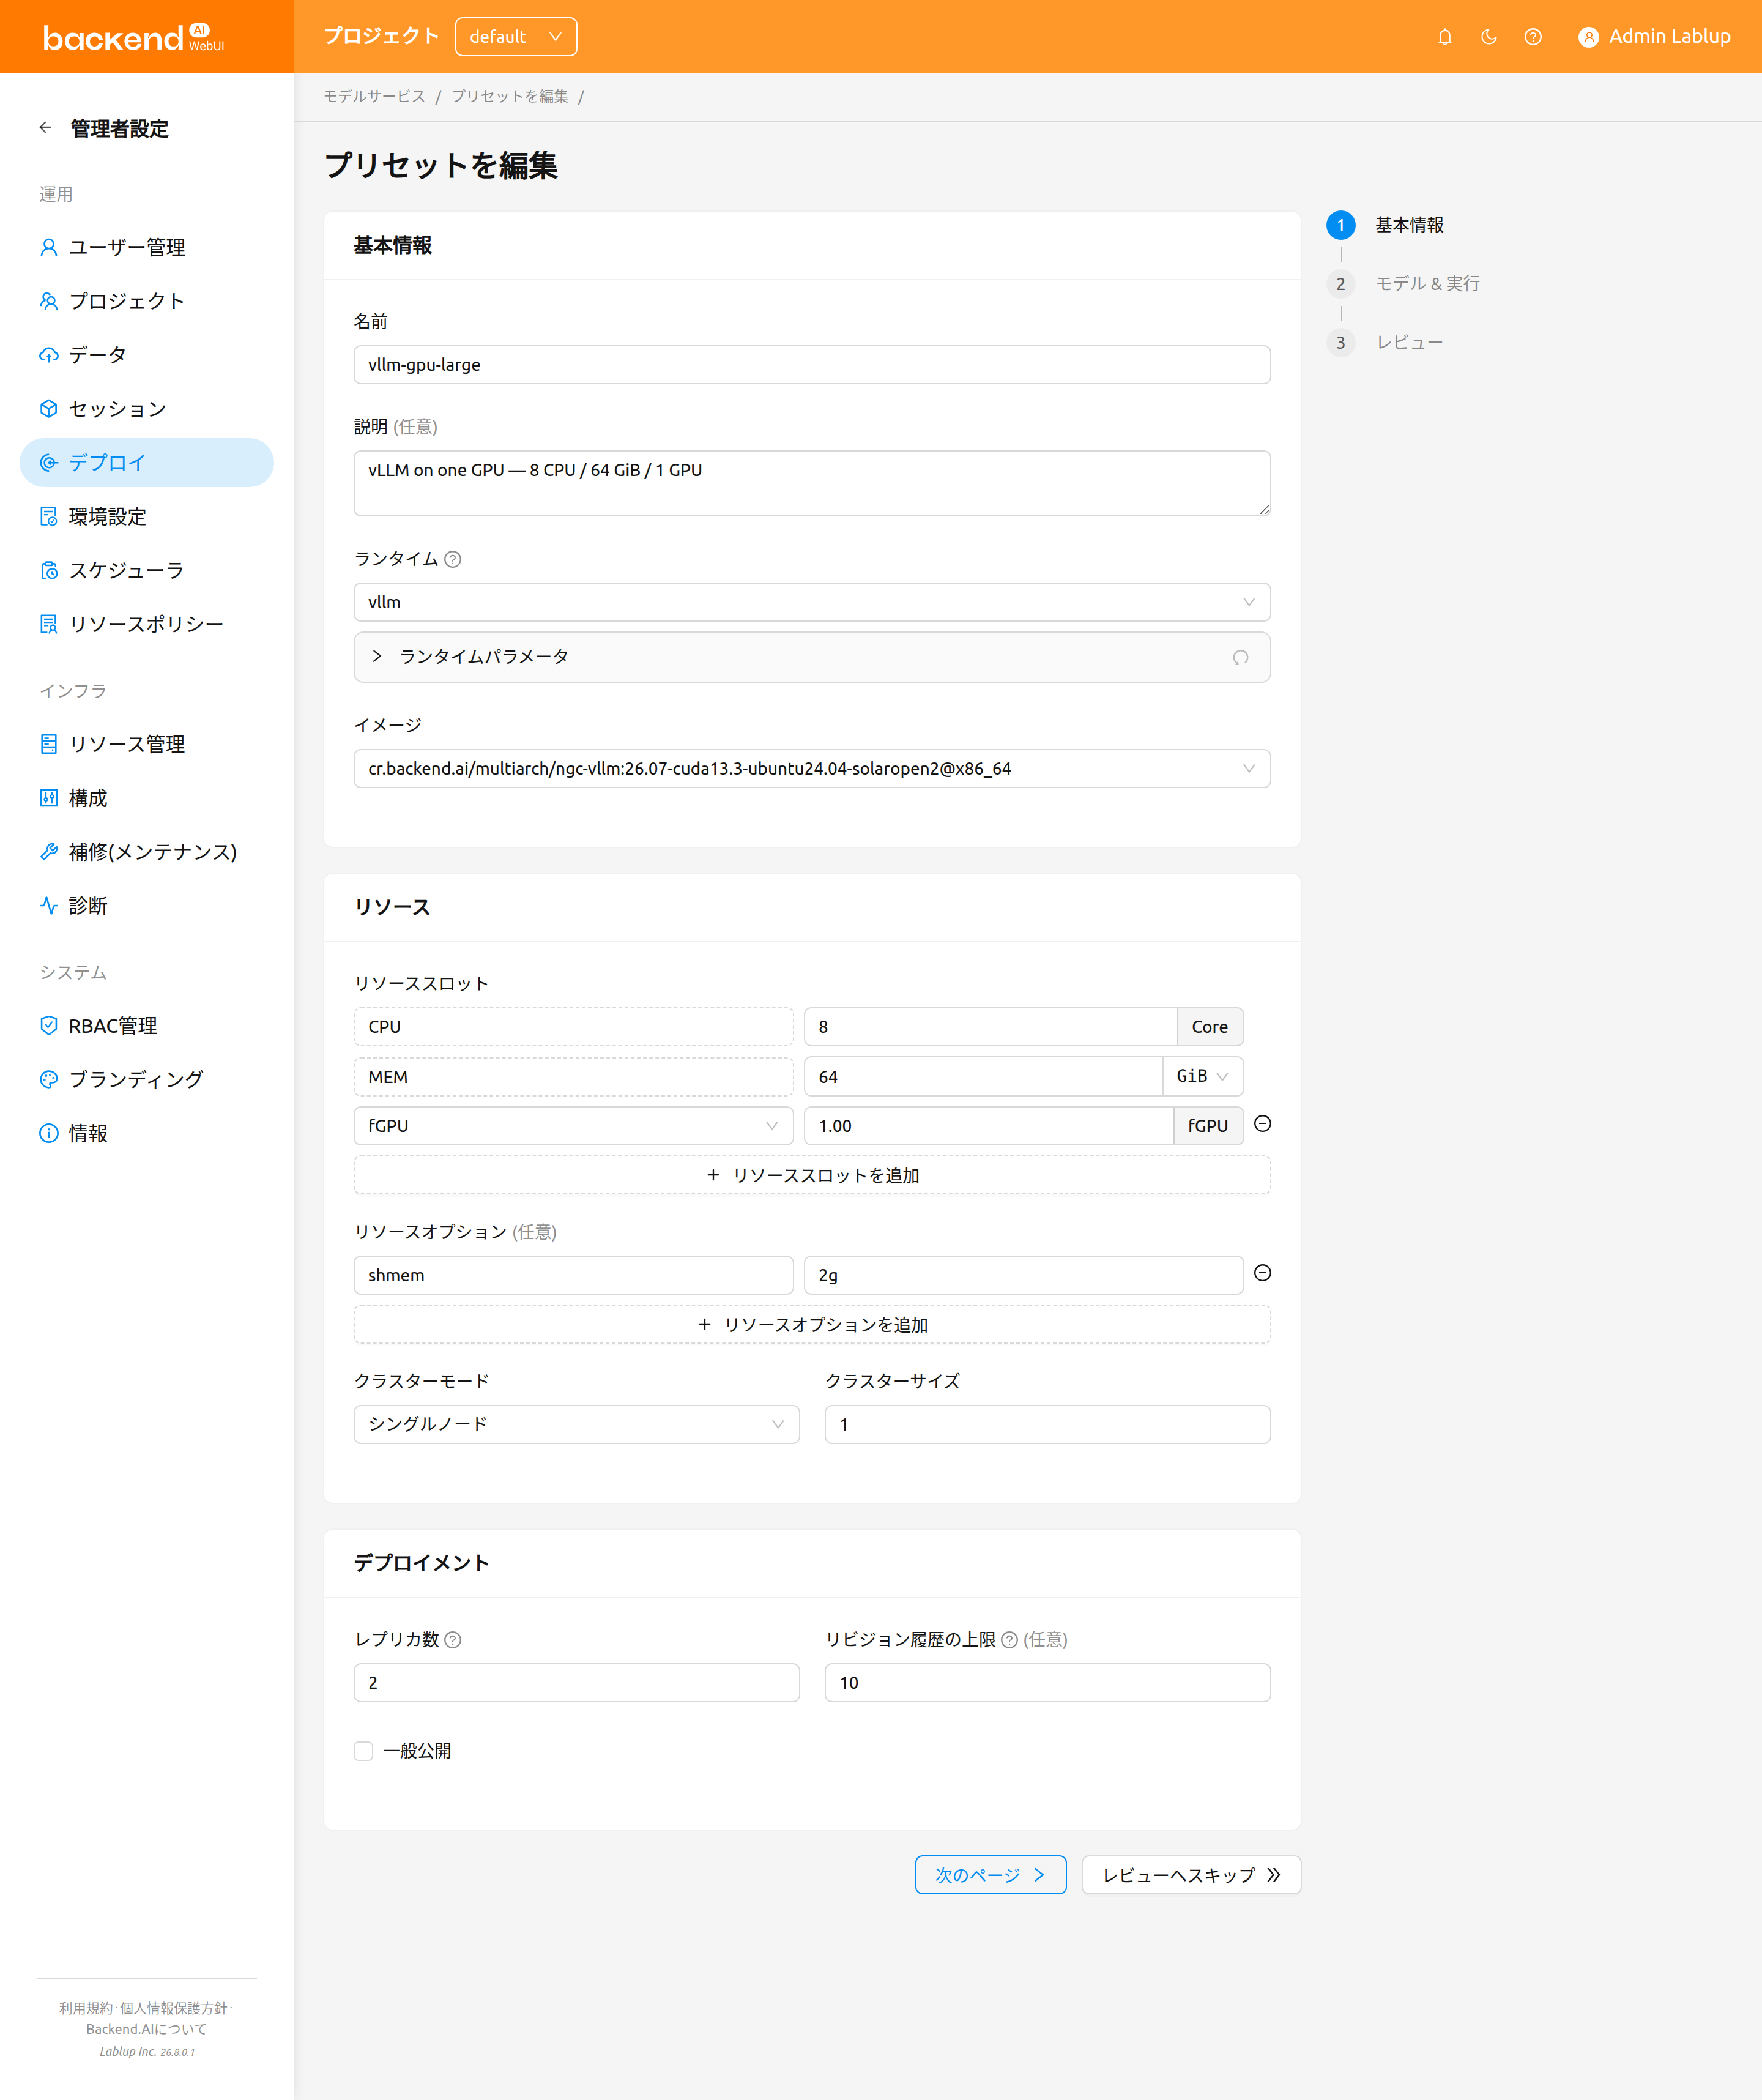Click the 説明 description textarea

812,483
